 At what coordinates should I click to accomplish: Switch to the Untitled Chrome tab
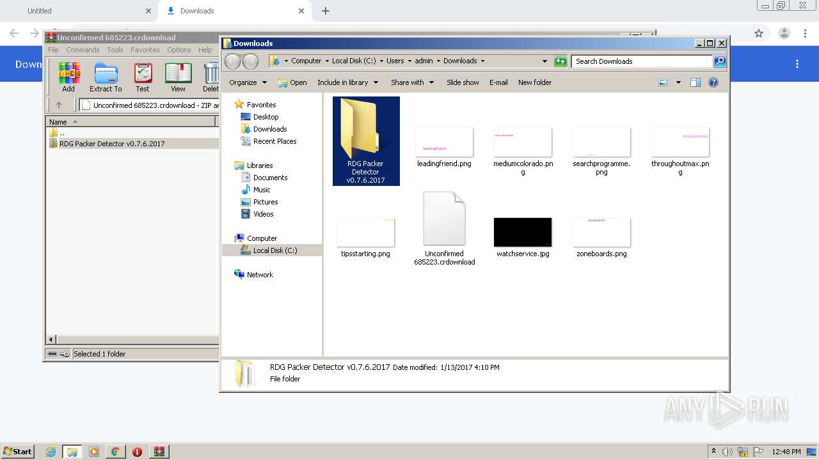coord(80,11)
